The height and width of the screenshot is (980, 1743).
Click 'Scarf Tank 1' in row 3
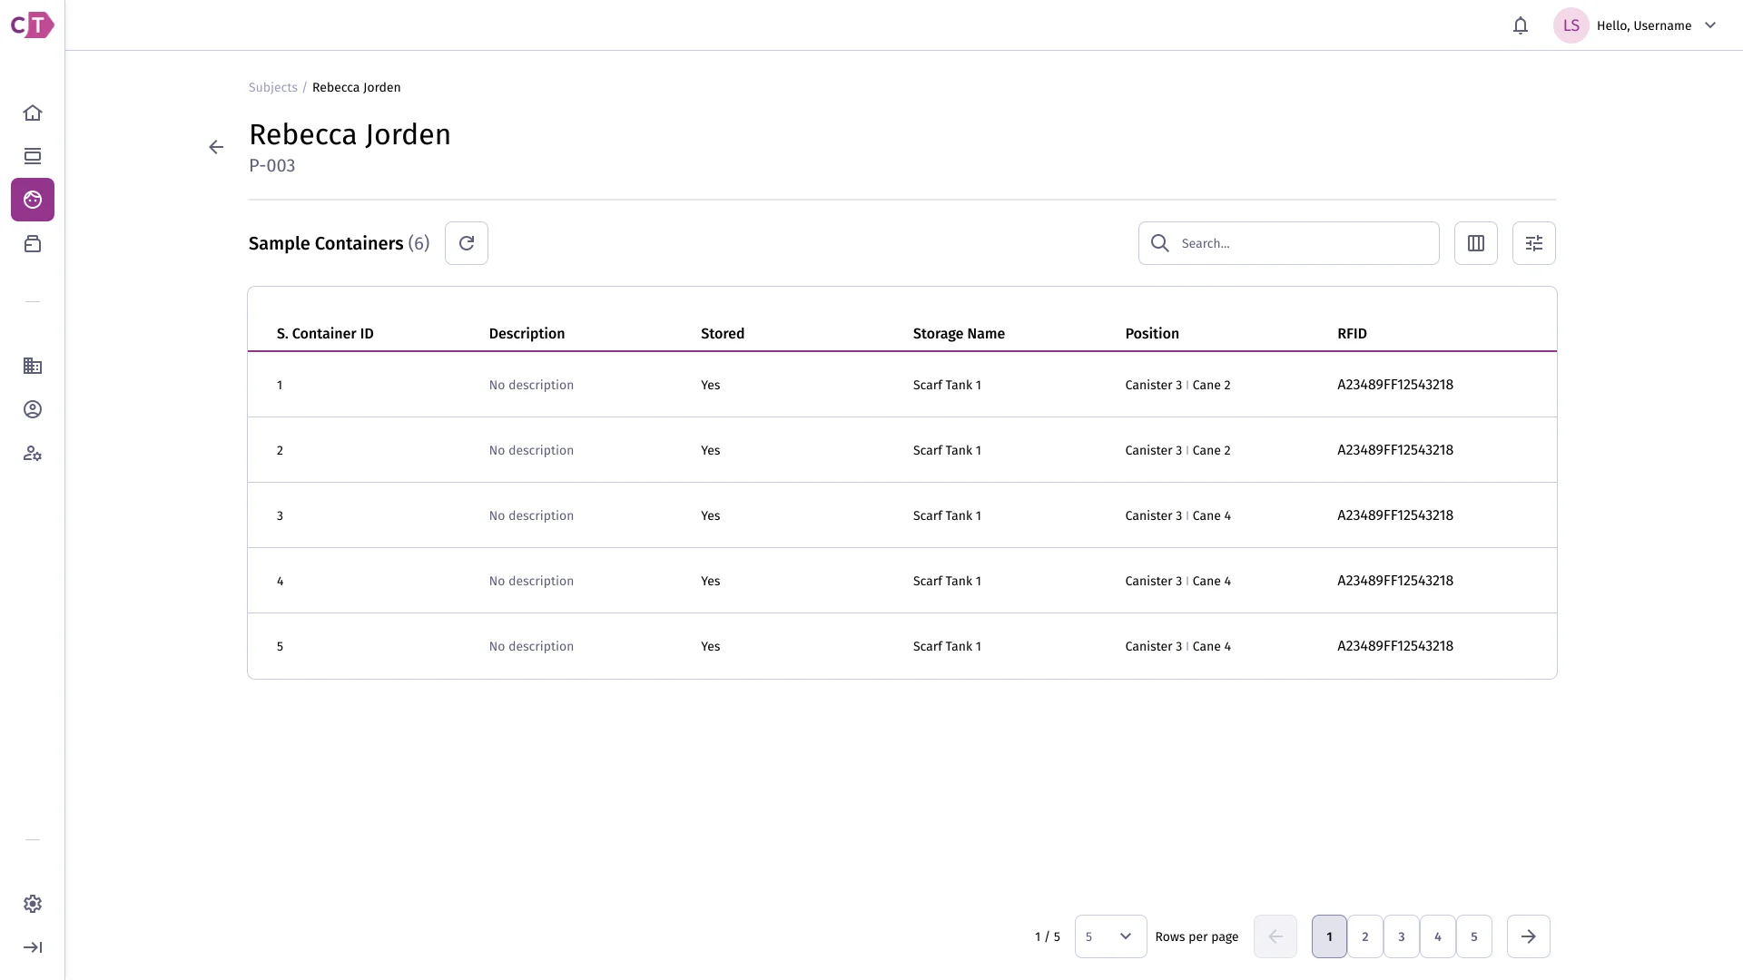947,515
